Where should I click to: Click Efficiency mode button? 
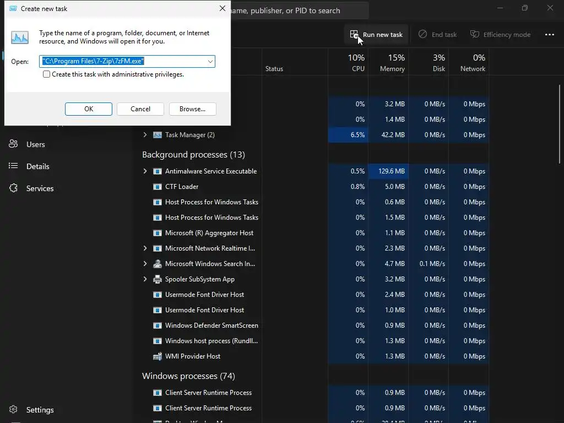pyautogui.click(x=500, y=35)
